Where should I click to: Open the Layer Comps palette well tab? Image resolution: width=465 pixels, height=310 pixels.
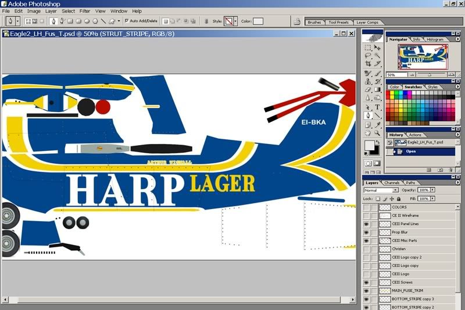coord(367,22)
